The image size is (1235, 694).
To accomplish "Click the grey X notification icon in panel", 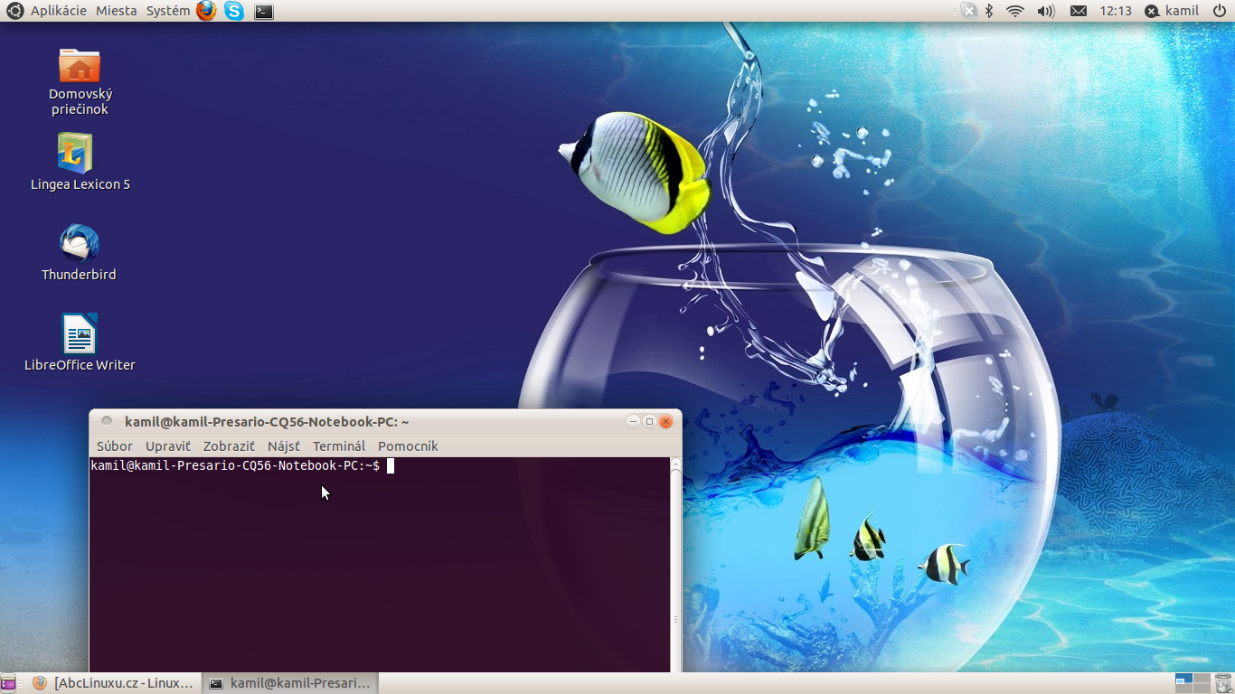I will click(x=968, y=11).
